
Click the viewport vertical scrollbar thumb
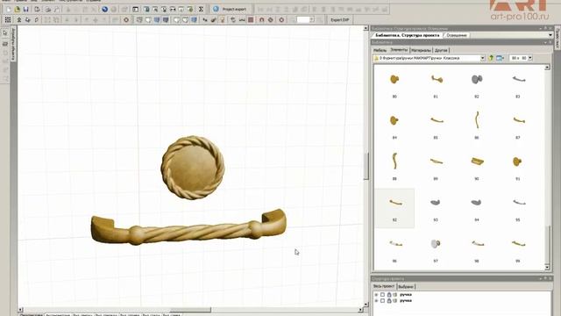click(x=366, y=166)
